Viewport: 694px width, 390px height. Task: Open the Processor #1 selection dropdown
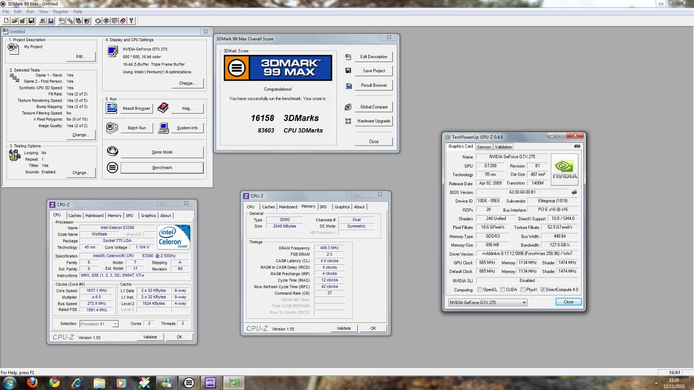(x=99, y=324)
